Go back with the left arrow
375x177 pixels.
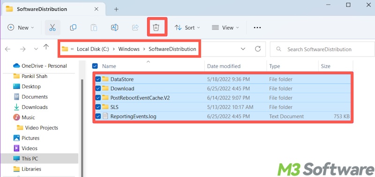tap(7, 49)
